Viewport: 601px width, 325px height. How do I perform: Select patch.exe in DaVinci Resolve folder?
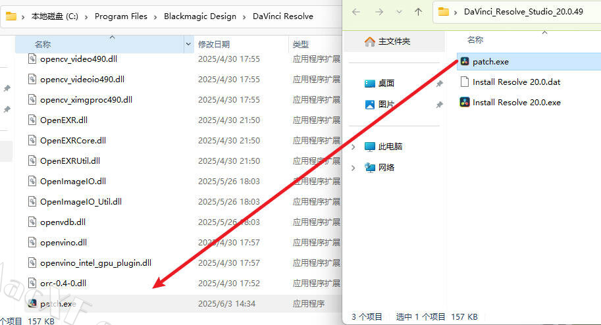[58, 303]
